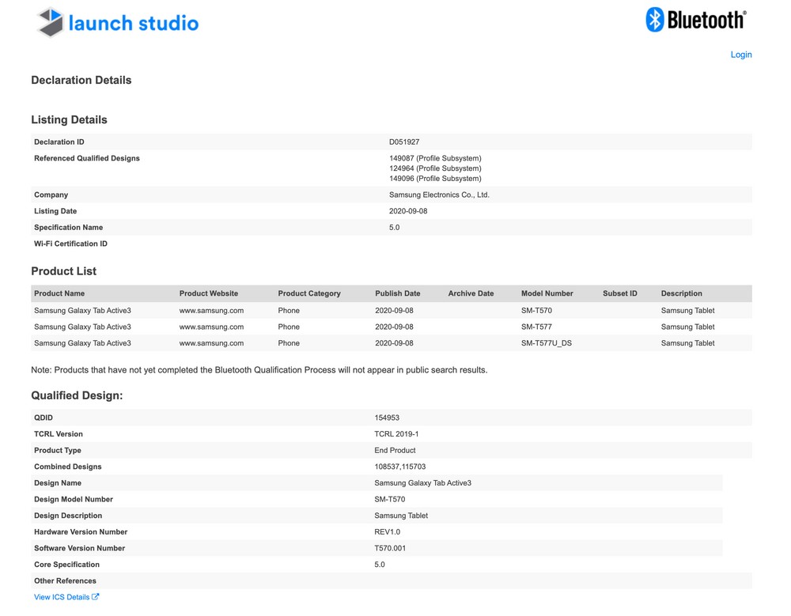
Task: Click the Model Number column header
Action: click(x=547, y=293)
